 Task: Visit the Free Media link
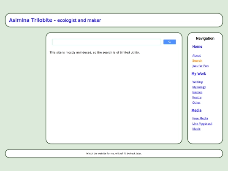200,118
